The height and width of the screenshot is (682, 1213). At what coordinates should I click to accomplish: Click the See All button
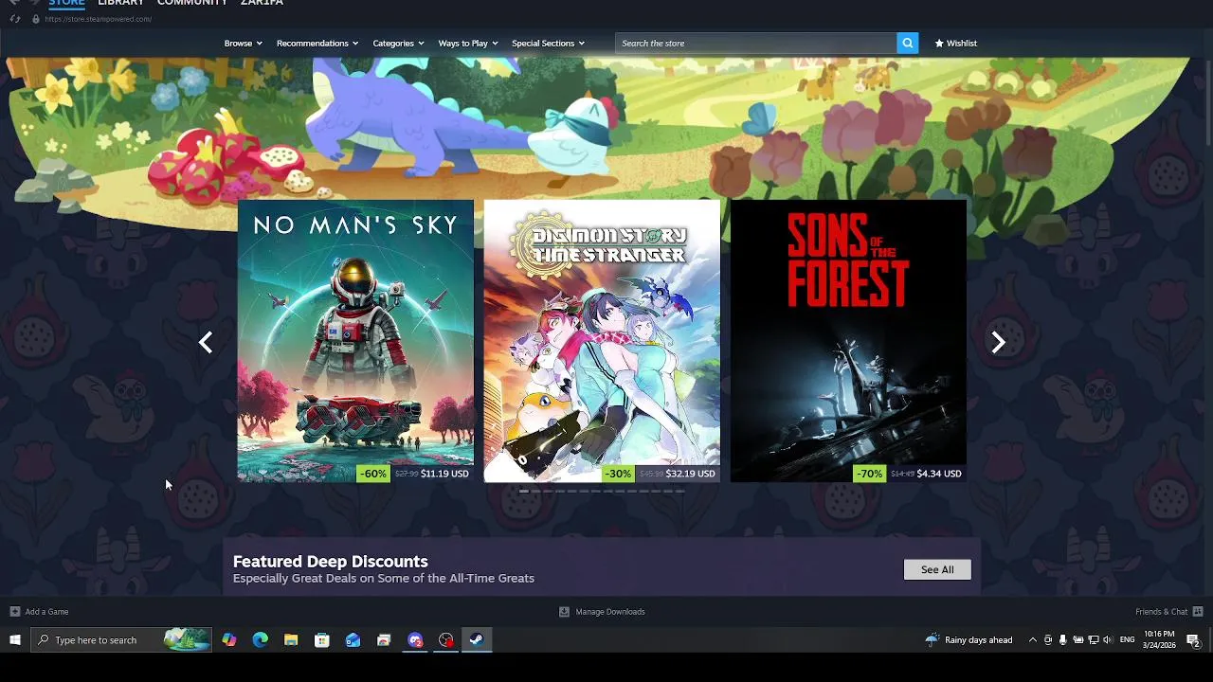click(x=937, y=569)
